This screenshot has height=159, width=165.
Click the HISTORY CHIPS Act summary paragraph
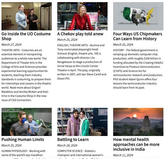point(138,69)
